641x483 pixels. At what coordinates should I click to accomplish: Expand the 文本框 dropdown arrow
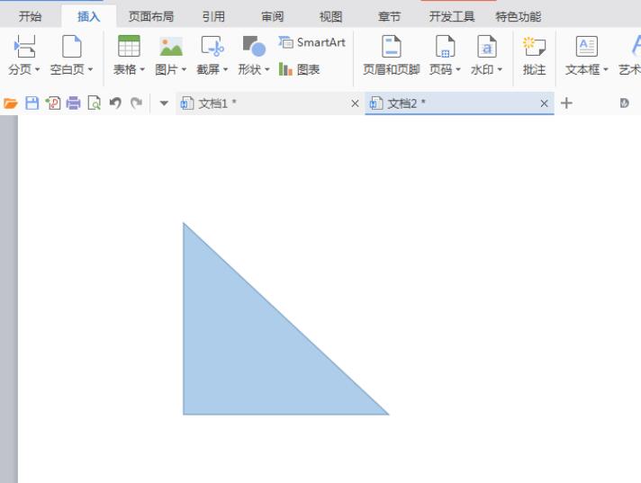tap(605, 70)
